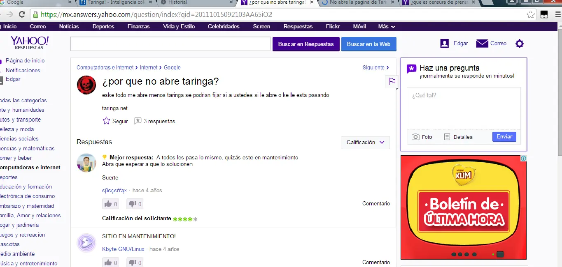
Task: Bookmark the page via the address bar star
Action: pyautogui.click(x=530, y=14)
